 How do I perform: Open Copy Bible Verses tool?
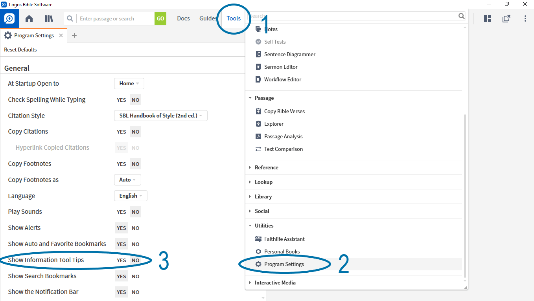click(x=284, y=111)
